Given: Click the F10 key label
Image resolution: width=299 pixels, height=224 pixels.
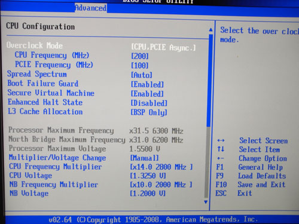Looking at the screenshot, I should pos(221,185).
